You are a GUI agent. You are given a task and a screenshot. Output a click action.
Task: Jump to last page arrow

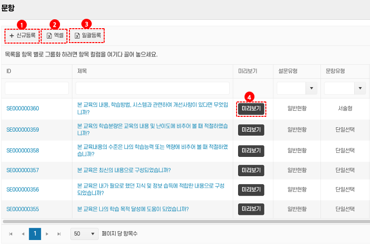pos(59,234)
